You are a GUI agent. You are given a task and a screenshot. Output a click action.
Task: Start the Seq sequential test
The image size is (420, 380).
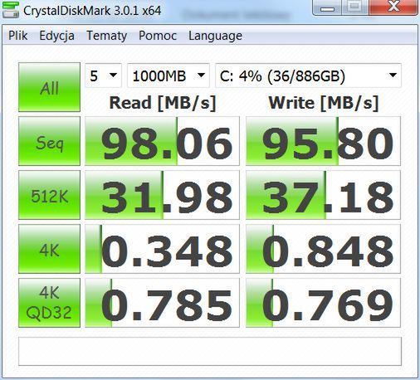[x=49, y=141]
